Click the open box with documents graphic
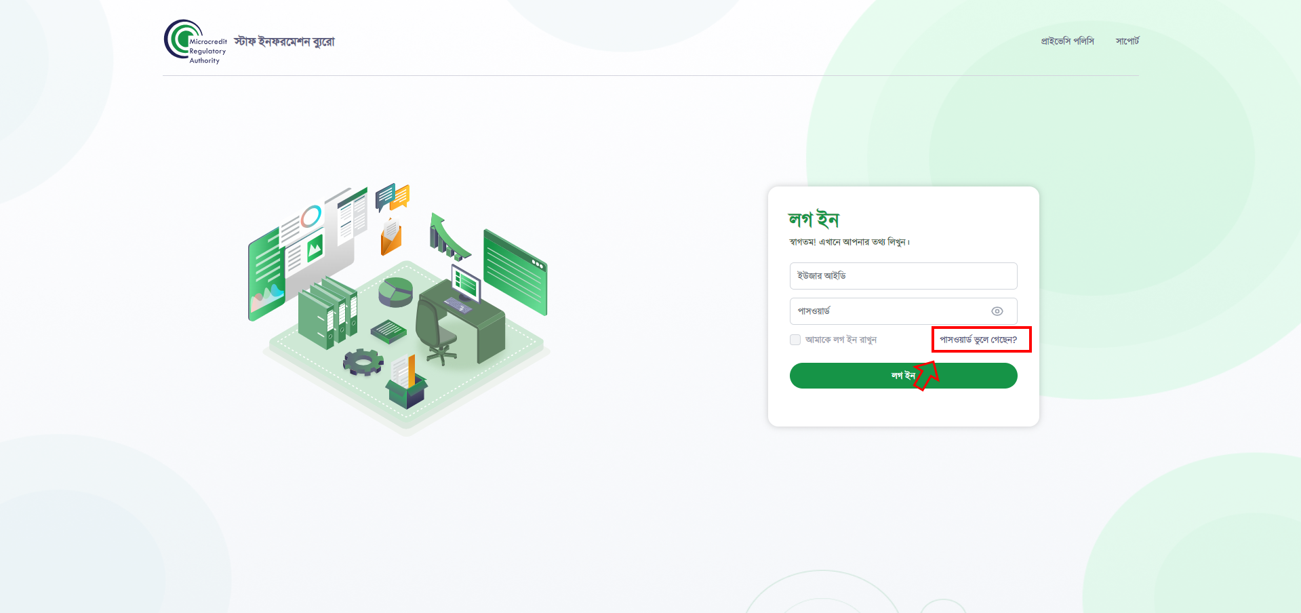Screen dimensions: 1301x613 [x=406, y=382]
